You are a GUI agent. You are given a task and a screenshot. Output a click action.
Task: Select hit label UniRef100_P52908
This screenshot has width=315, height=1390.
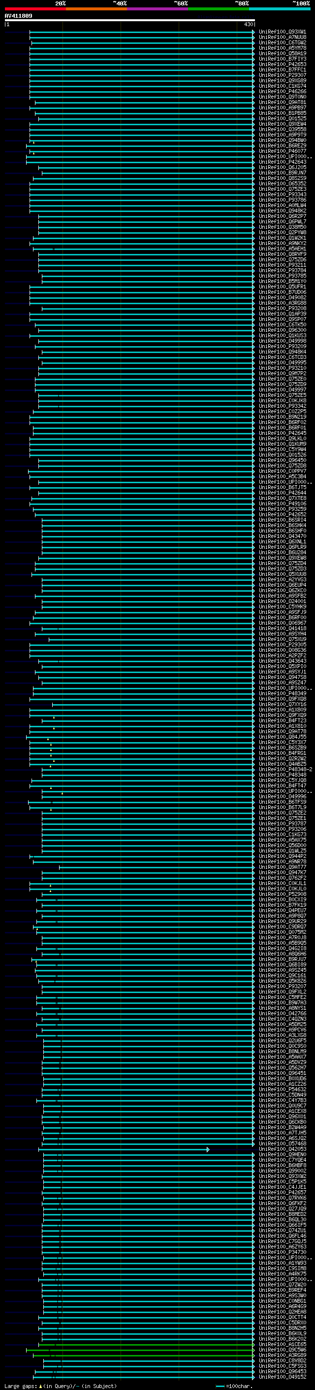coord(282,894)
